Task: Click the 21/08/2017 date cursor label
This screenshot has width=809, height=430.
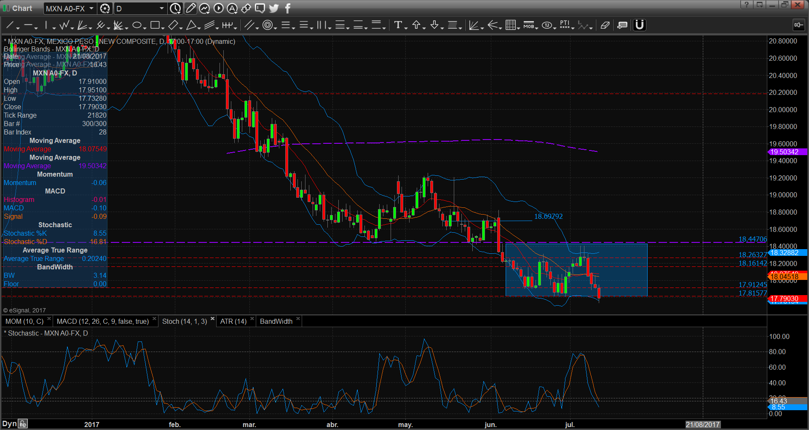Action: 702,425
